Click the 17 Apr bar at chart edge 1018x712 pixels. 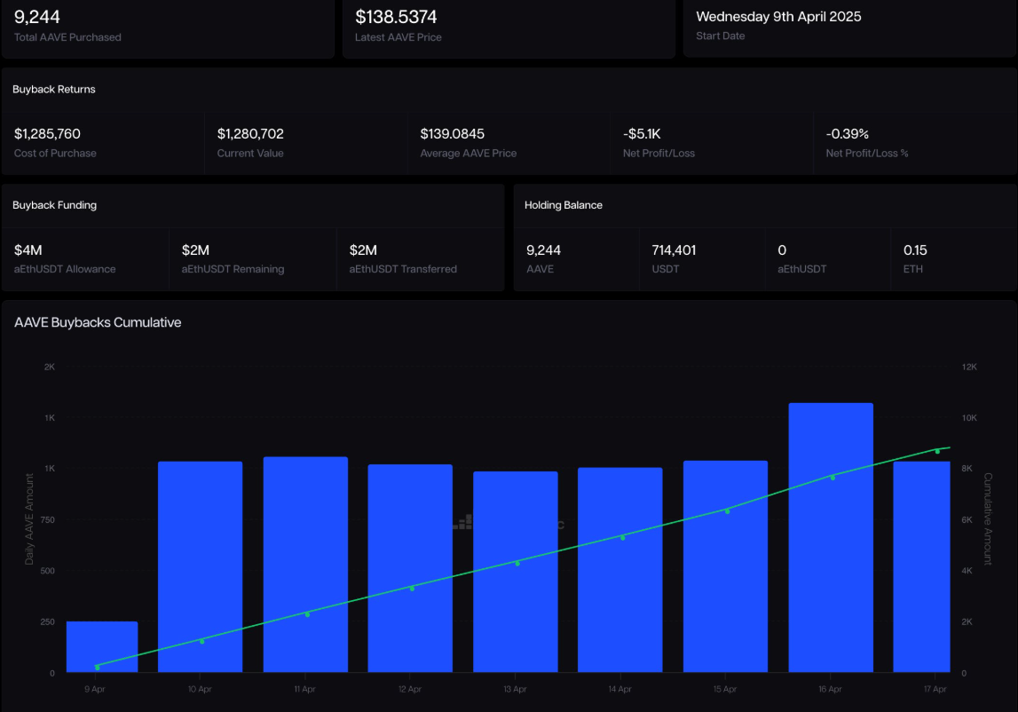click(x=921, y=566)
